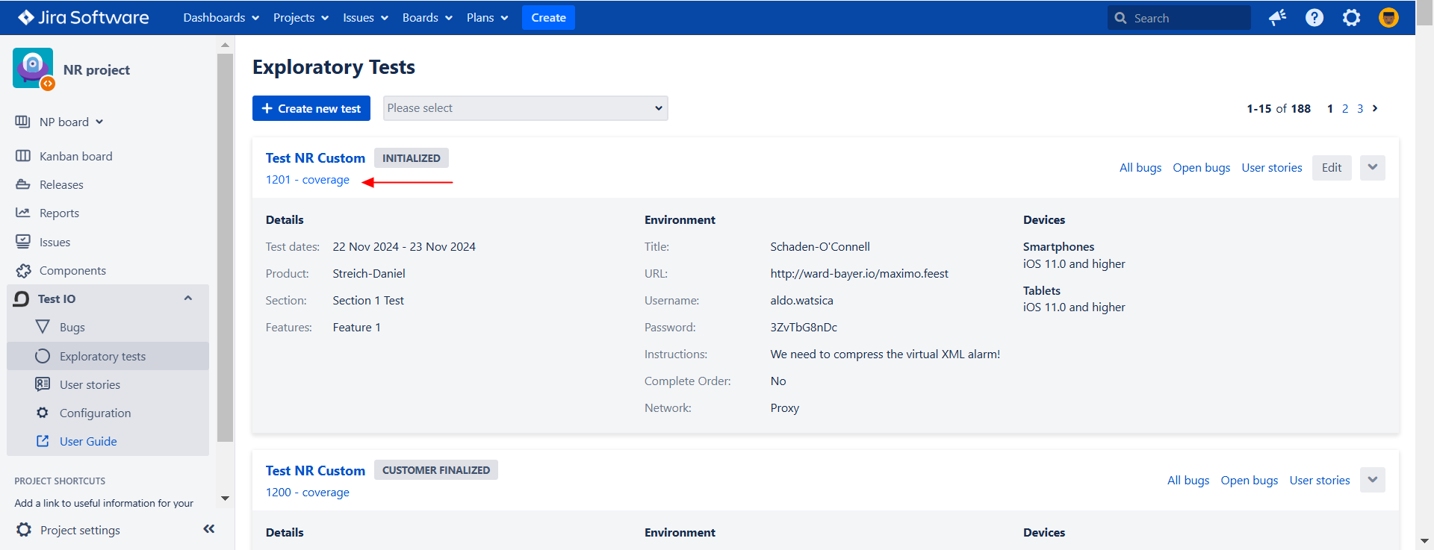Click the search magnifier icon

[x=1120, y=18]
